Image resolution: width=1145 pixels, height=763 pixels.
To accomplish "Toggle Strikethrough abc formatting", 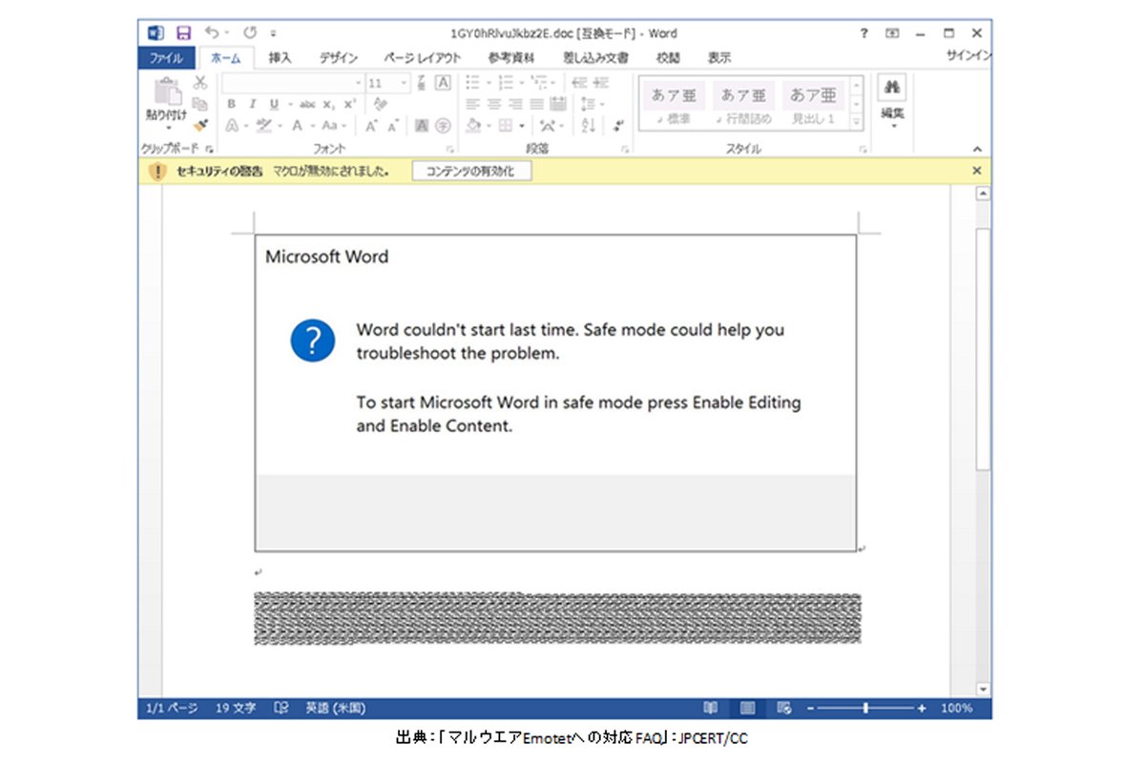I will tap(307, 104).
